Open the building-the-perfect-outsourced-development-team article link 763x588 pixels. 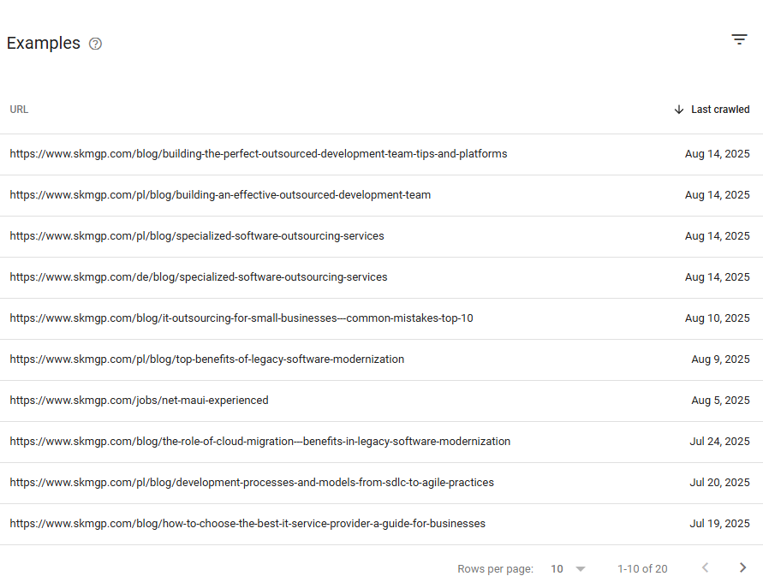[x=258, y=153]
